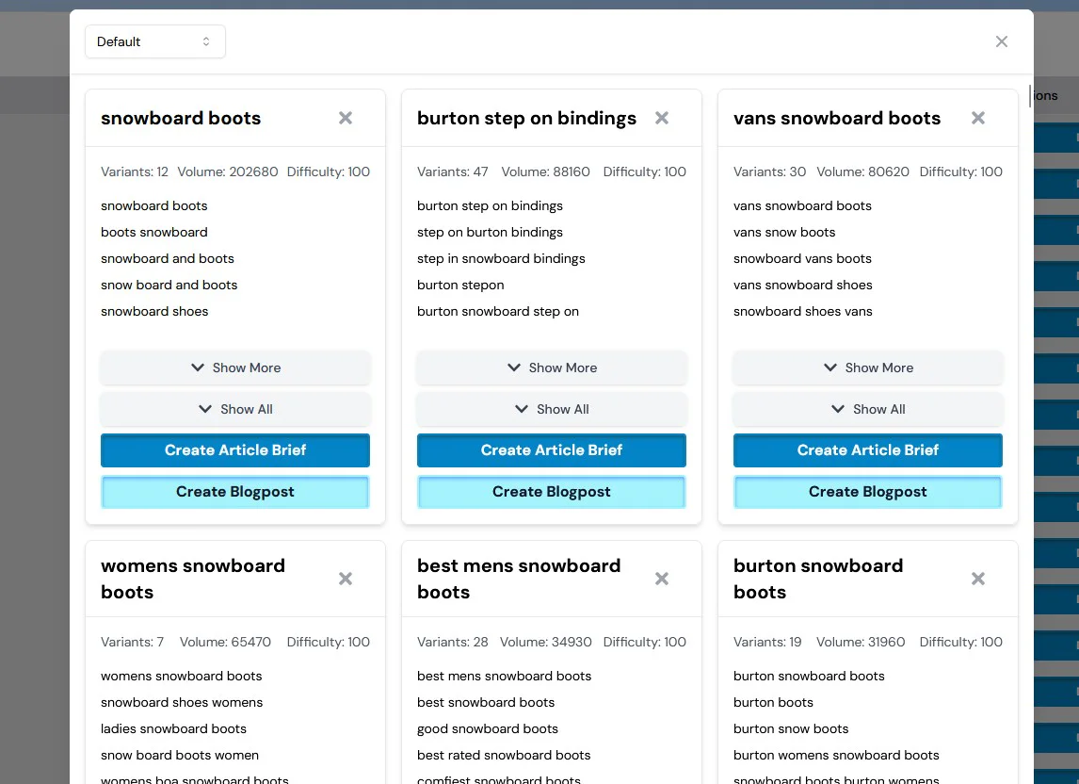1079x784 pixels.
Task: Create Article Brief for vans snowboard boots
Action: 868,450
